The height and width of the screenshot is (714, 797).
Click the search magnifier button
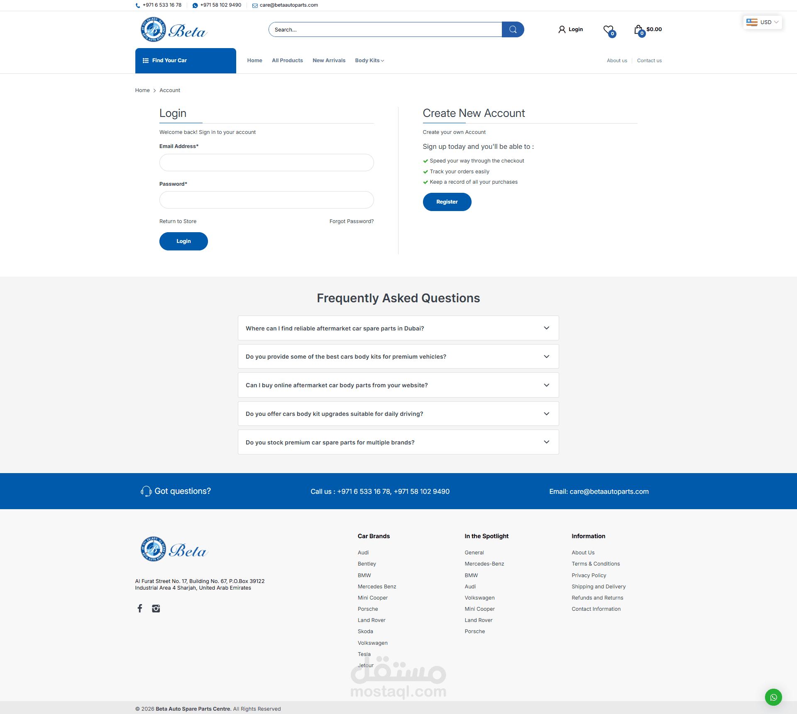513,29
